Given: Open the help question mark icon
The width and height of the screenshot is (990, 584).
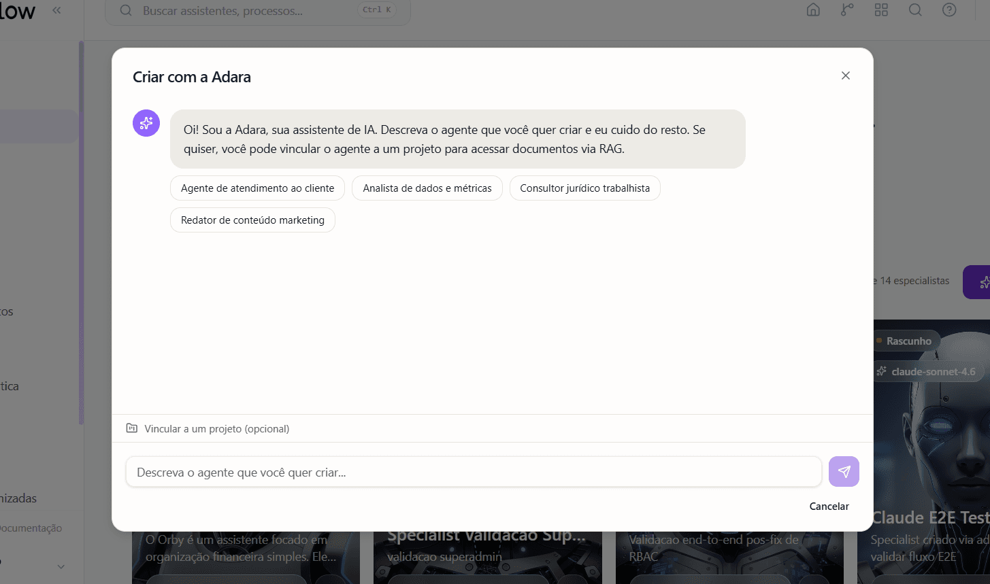Looking at the screenshot, I should [949, 10].
